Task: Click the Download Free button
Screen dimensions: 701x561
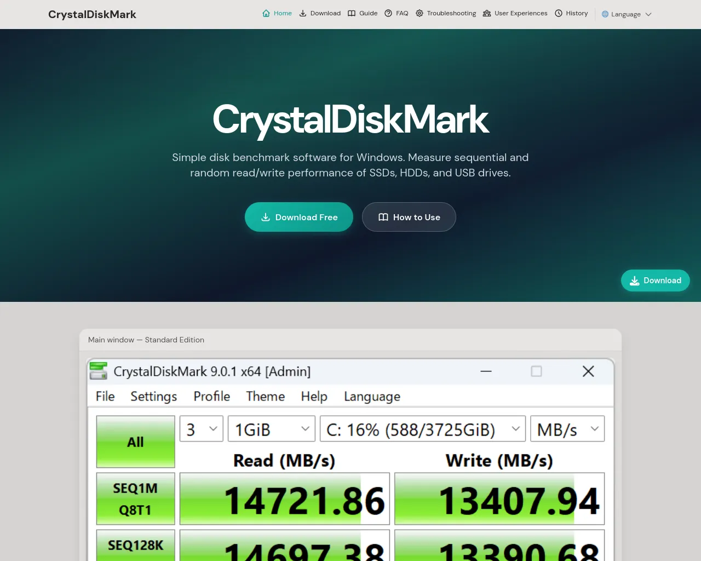Action: tap(299, 217)
